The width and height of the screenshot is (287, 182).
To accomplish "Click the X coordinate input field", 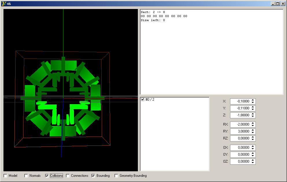I will (240, 101).
